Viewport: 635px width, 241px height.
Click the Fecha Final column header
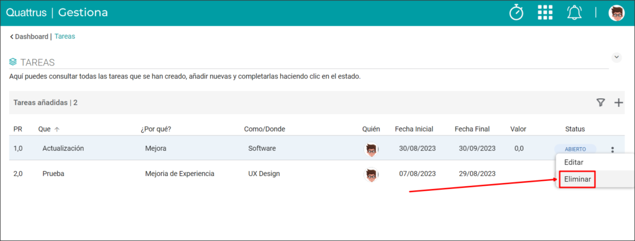click(472, 129)
